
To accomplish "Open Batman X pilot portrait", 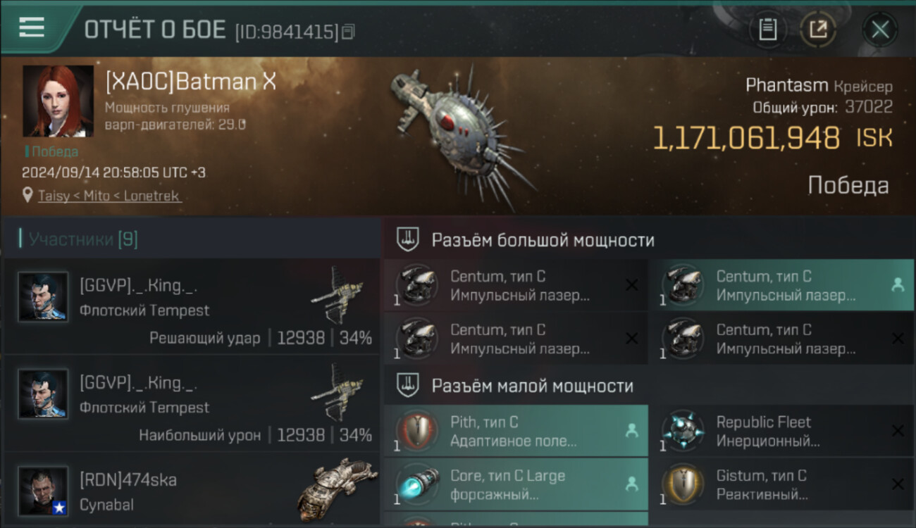I will tap(58, 101).
